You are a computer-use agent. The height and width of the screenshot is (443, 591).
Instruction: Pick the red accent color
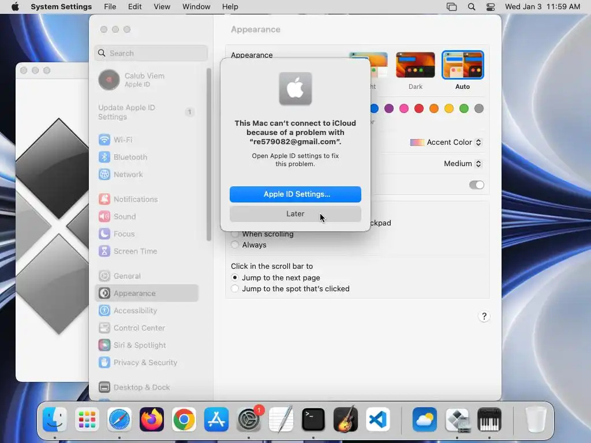tap(419, 108)
